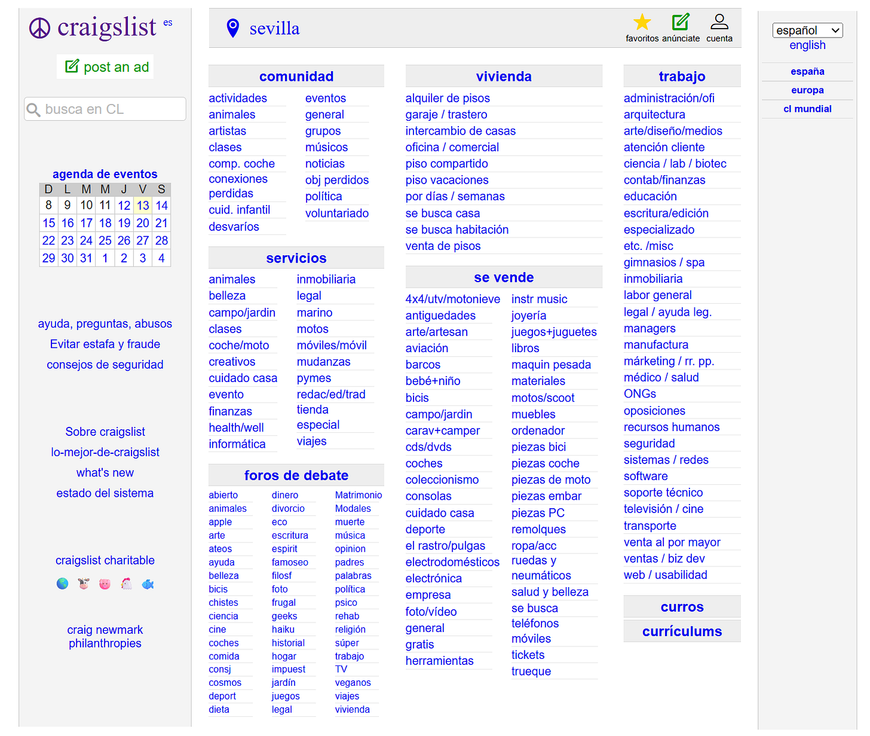Open 'Evitar estafa y fraude' link

pos(105,344)
